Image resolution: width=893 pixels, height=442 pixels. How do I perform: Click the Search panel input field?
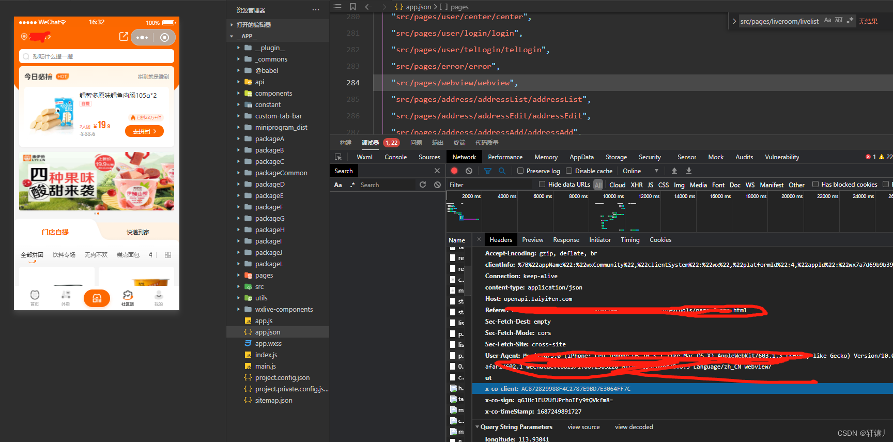point(387,185)
